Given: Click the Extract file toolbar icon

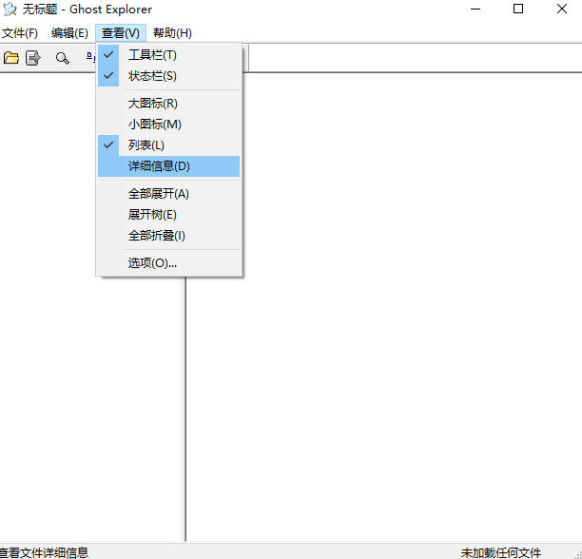Looking at the screenshot, I should click(x=33, y=58).
